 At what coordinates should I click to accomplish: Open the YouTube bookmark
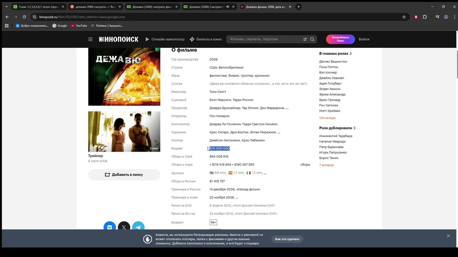coord(79,26)
